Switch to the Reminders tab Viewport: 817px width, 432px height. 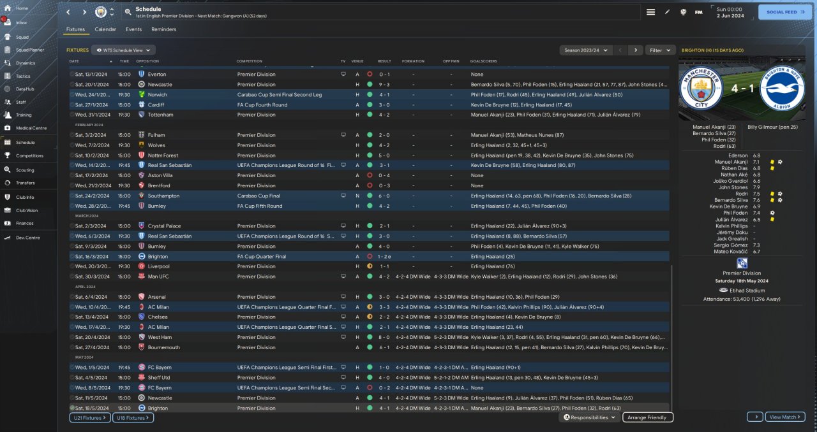tap(163, 29)
